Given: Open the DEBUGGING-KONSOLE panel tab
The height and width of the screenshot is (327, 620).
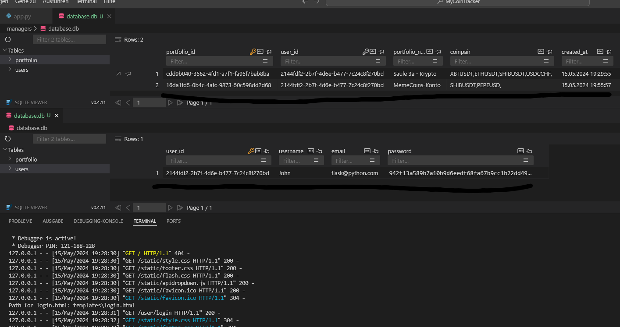Looking at the screenshot, I should tap(98, 221).
